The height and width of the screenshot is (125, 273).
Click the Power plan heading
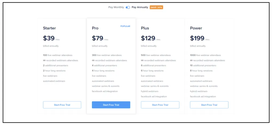[196, 28]
